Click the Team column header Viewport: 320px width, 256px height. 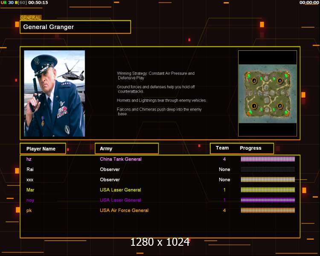coord(222,148)
